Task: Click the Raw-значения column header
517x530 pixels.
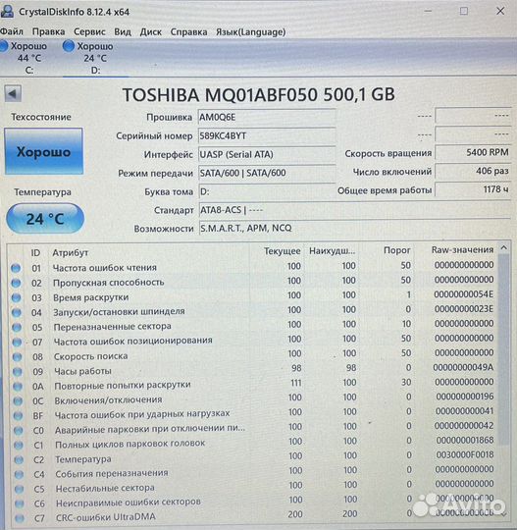Action: coord(462,250)
